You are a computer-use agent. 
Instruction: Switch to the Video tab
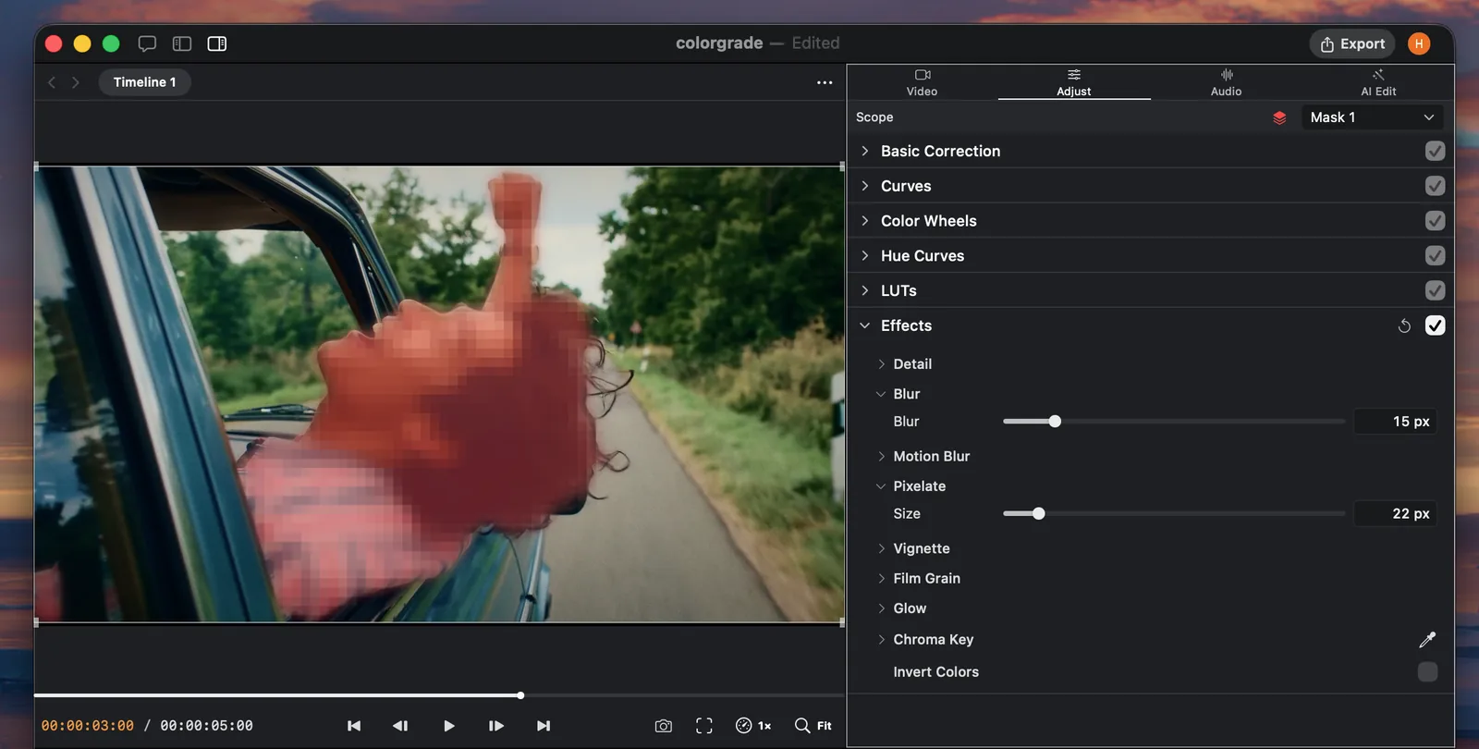(x=922, y=82)
